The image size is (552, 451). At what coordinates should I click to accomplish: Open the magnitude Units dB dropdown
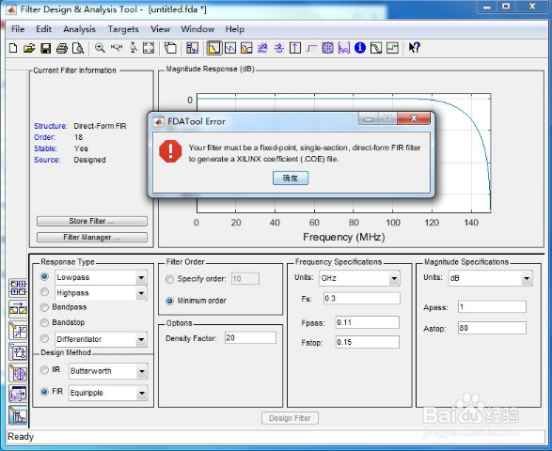coord(527,279)
